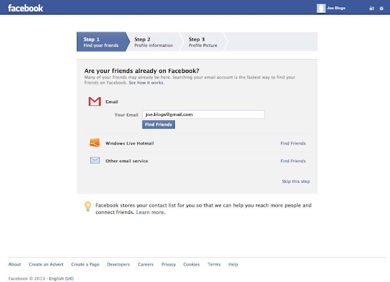
Task: Click the Gmail envelope icon
Action: 94,102
